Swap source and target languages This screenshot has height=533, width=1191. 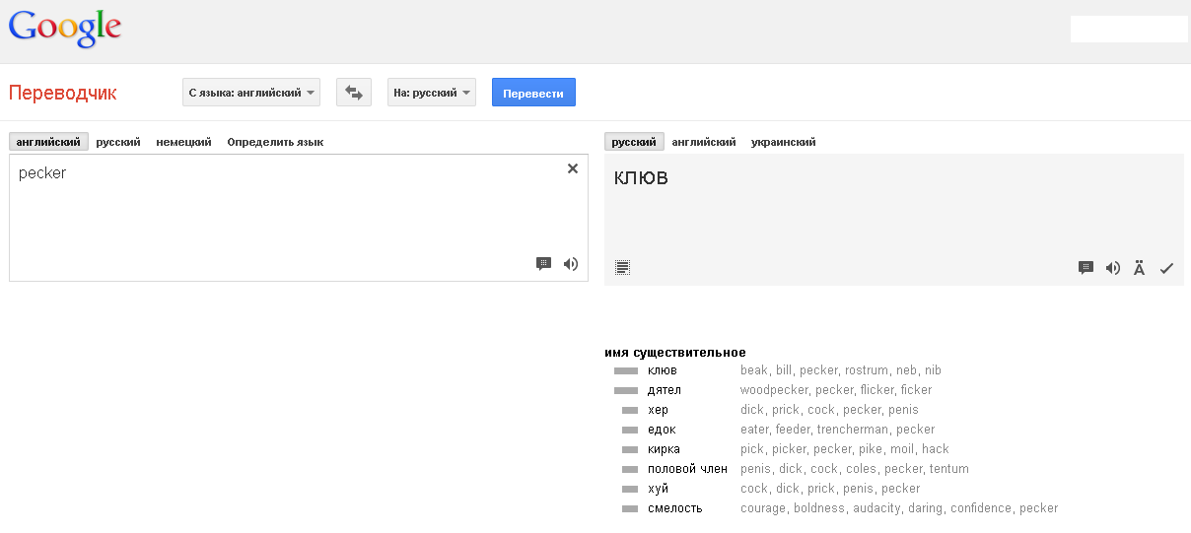coord(354,93)
